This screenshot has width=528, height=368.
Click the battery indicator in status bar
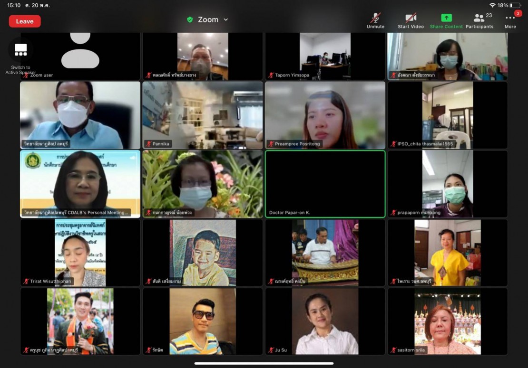pyautogui.click(x=516, y=5)
